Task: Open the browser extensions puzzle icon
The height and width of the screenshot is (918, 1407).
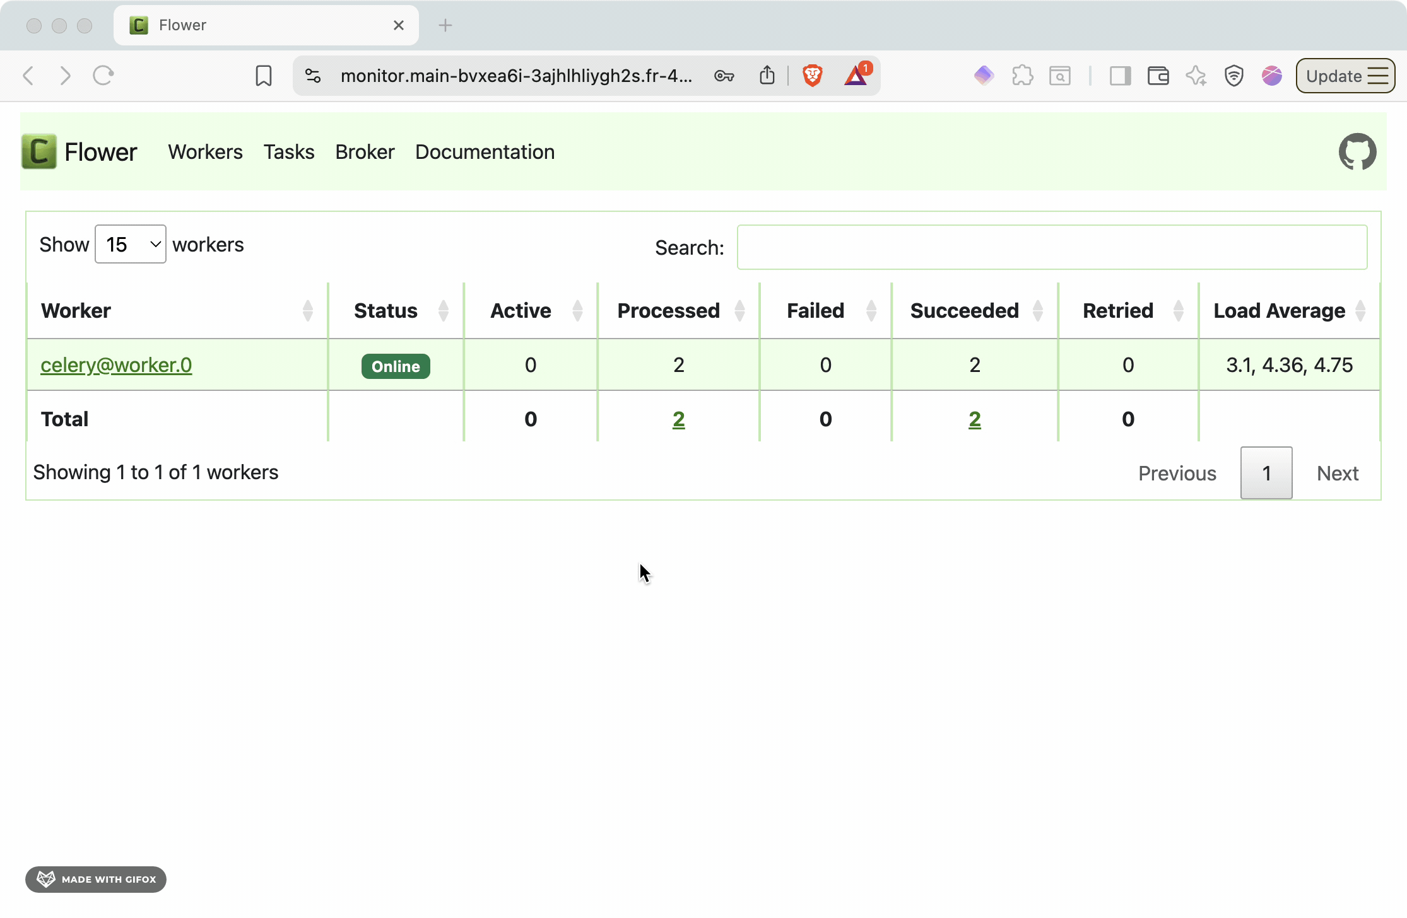Action: point(1022,76)
